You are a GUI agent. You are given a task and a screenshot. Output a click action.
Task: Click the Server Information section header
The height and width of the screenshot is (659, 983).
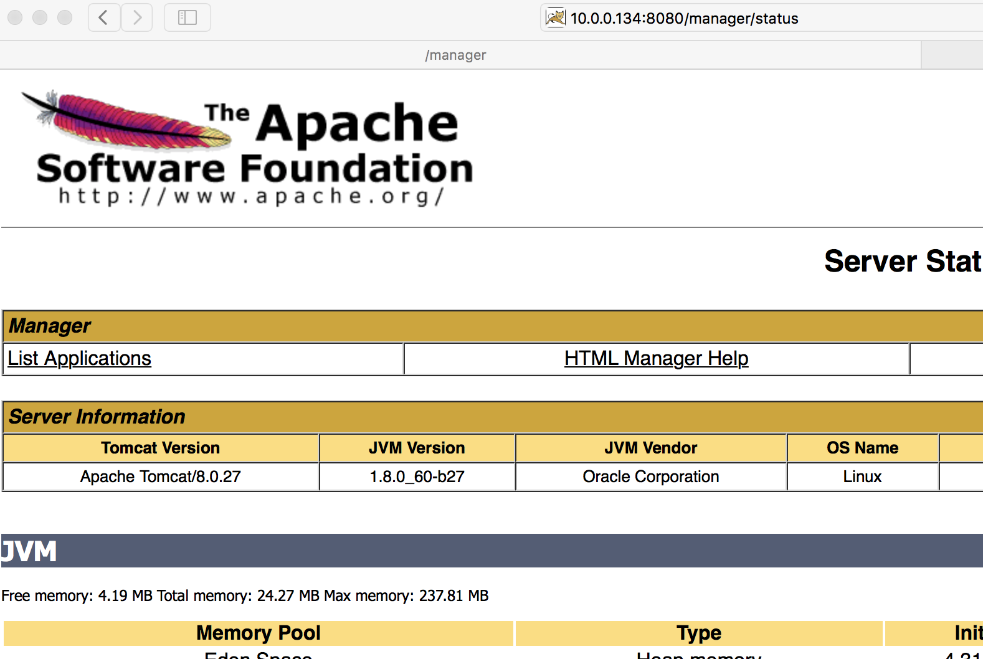click(x=493, y=417)
